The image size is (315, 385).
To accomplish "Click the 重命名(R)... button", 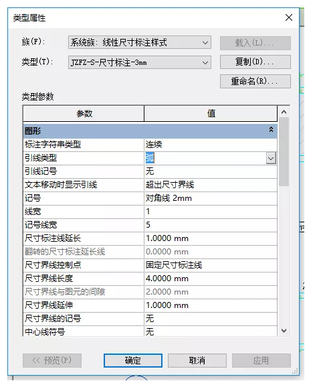I will point(255,81).
